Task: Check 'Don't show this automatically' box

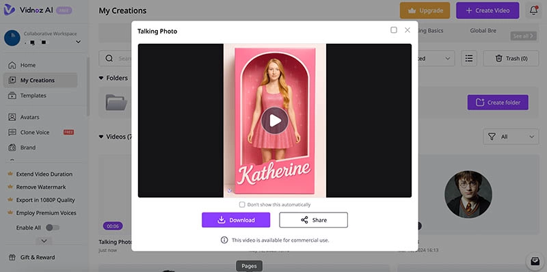Action: (x=242, y=205)
